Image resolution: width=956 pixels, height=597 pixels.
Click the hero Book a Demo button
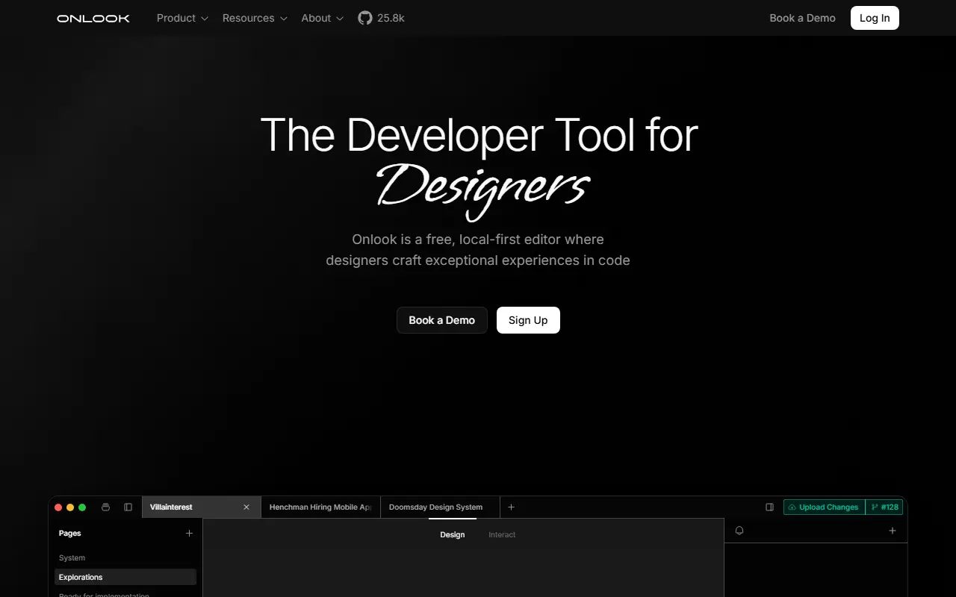(x=442, y=320)
